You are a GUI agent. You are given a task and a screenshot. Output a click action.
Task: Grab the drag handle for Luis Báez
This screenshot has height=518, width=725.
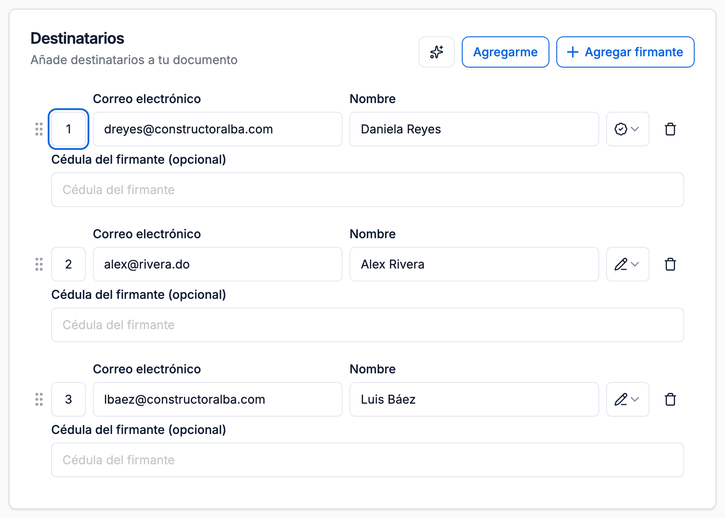[39, 399]
